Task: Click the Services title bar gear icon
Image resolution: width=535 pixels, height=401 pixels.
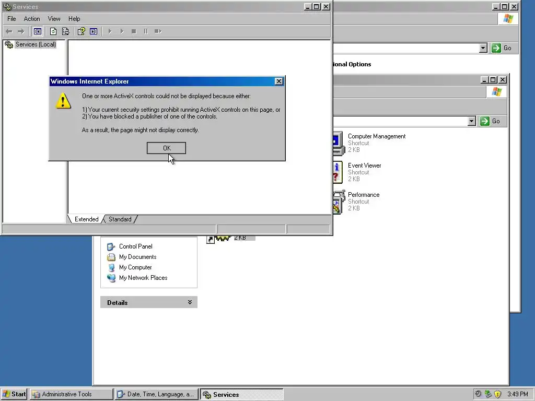Action: pos(7,6)
